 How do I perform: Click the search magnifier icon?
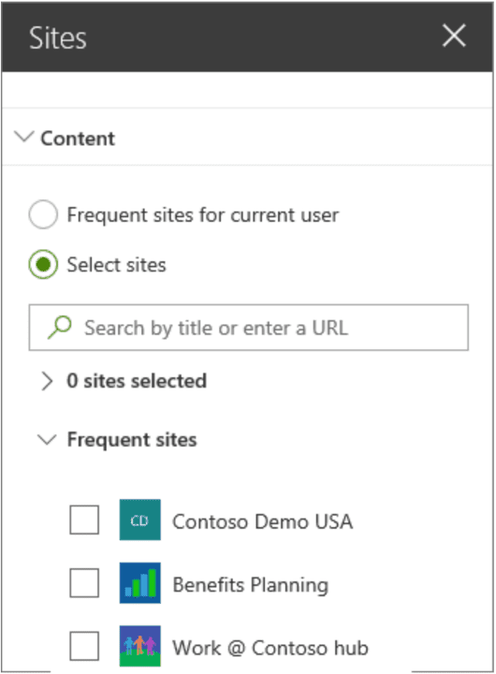click(x=59, y=328)
